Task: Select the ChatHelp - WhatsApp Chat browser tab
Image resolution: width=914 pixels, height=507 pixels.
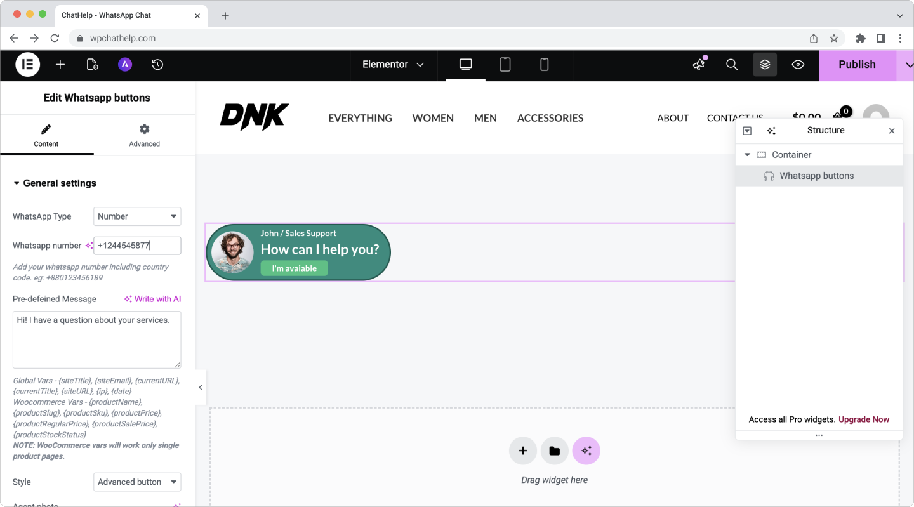Action: pyautogui.click(x=133, y=15)
